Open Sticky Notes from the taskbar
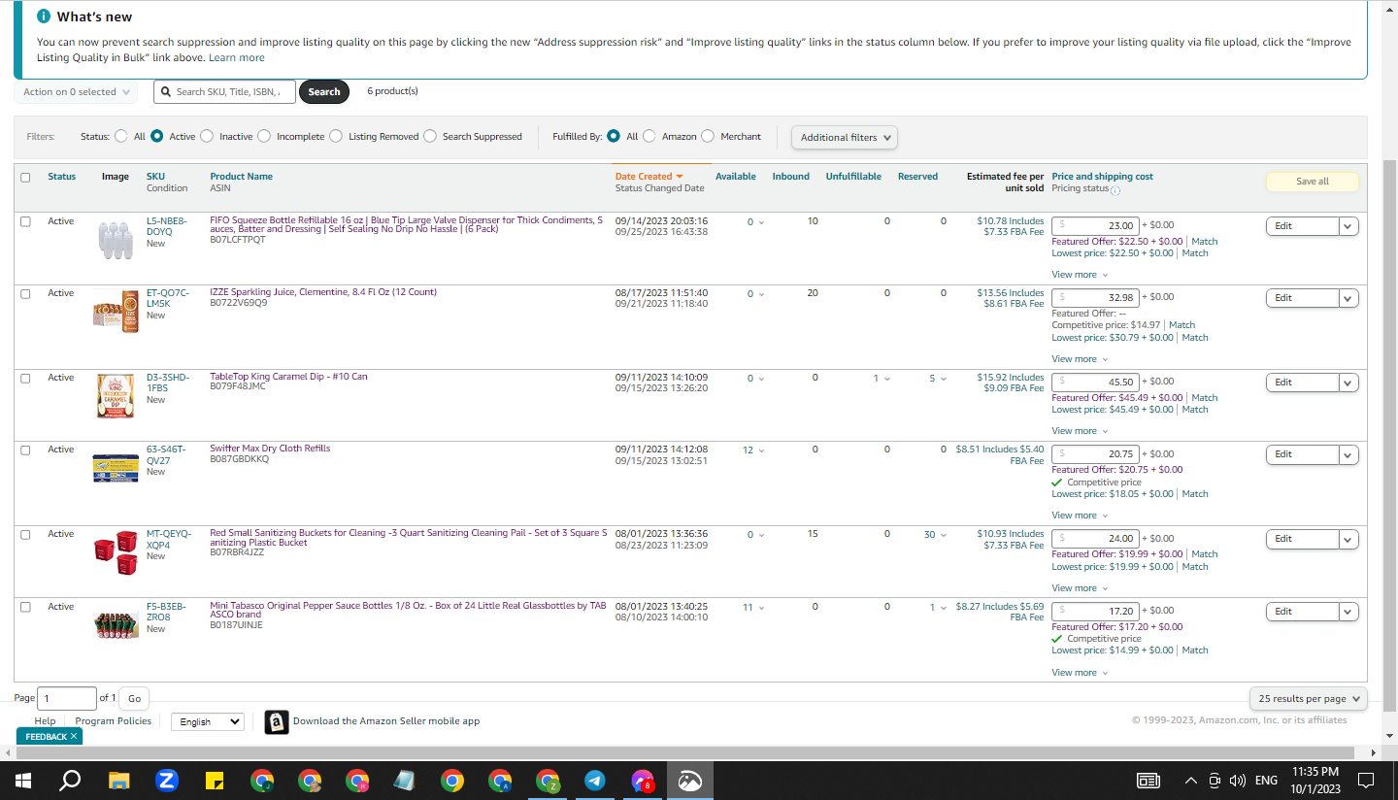Image resolution: width=1398 pixels, height=800 pixels. coord(215,780)
